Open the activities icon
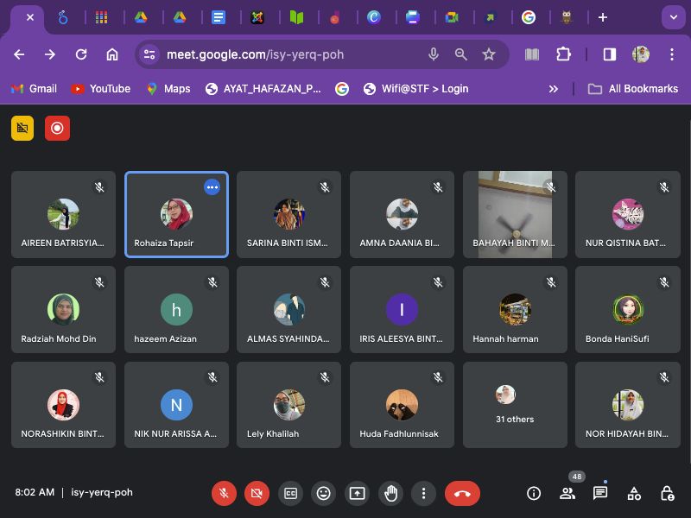This screenshot has width=691, height=518. pos(634,493)
